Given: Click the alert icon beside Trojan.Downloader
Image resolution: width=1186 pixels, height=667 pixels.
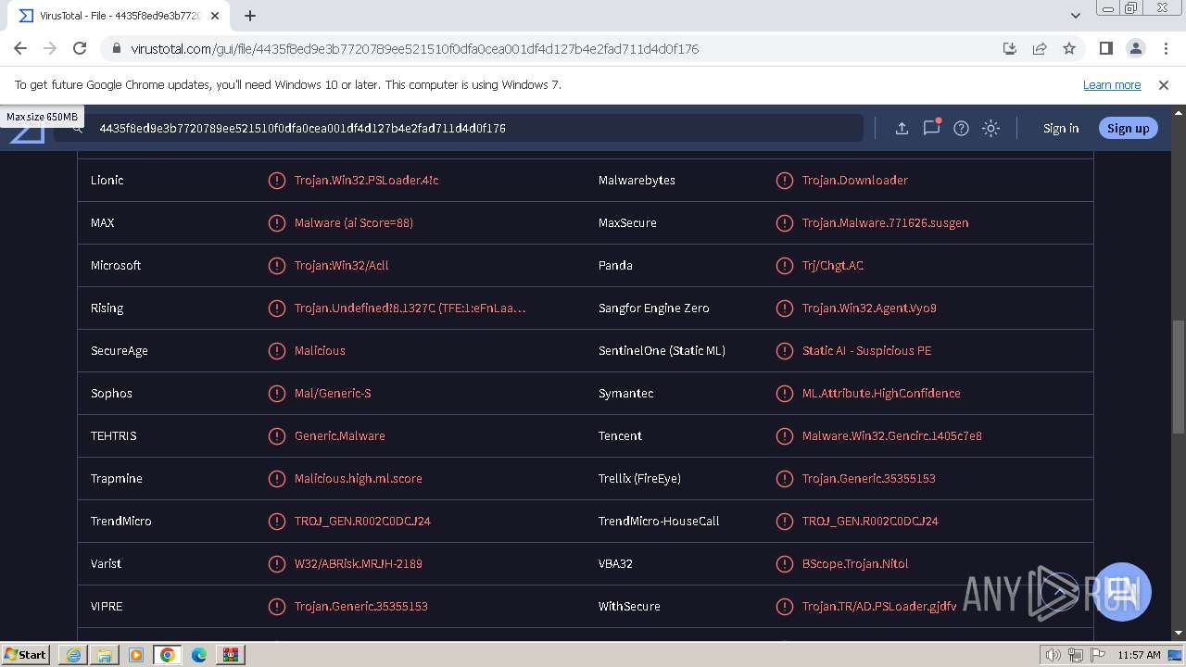Looking at the screenshot, I should click(784, 180).
